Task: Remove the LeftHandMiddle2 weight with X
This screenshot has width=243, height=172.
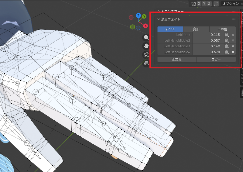Action: (x=233, y=40)
